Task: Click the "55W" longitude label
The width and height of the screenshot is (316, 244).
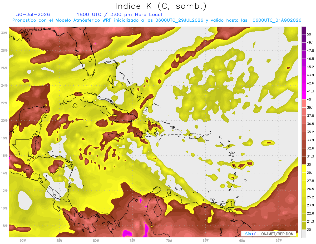Action: pyautogui.click(x=279, y=241)
